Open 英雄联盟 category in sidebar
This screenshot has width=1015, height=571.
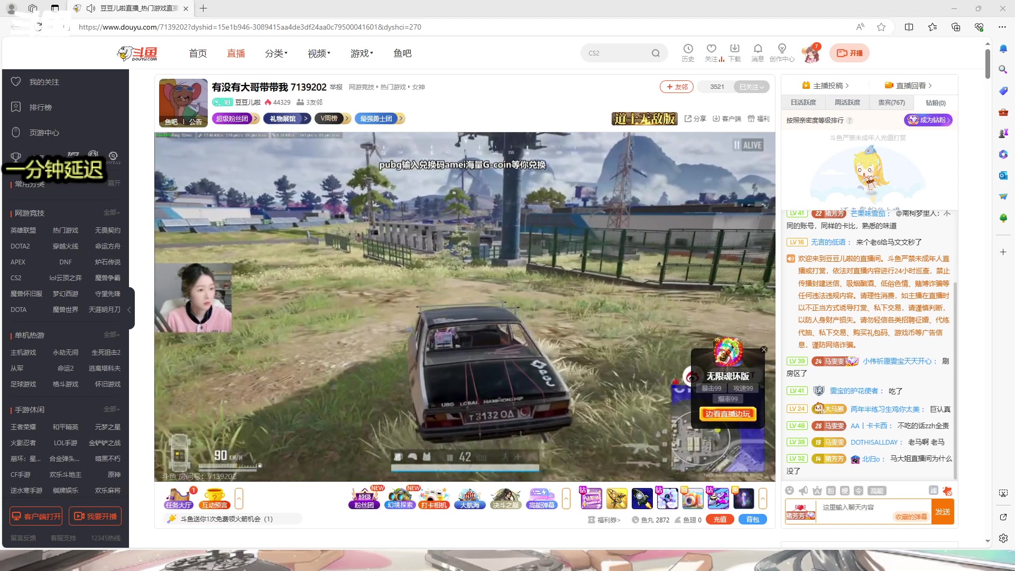point(23,231)
